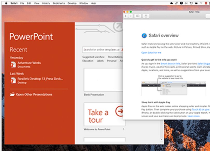Click the Parallels Desktop 13 Press Deck file icon

coord(13,81)
